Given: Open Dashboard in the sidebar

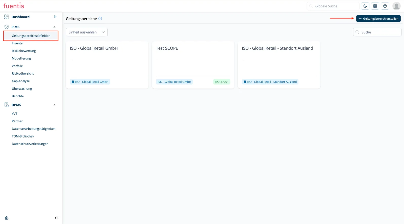Looking at the screenshot, I should [x=20, y=17].
